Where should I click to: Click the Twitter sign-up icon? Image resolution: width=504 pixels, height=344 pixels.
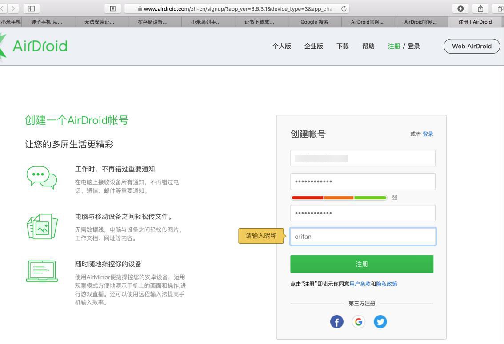tap(380, 321)
